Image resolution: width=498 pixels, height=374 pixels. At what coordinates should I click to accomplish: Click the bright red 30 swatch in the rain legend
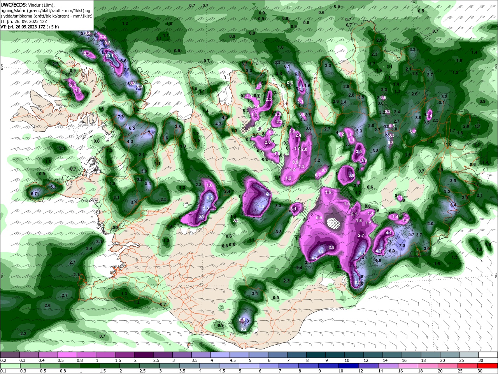[x=488, y=366]
